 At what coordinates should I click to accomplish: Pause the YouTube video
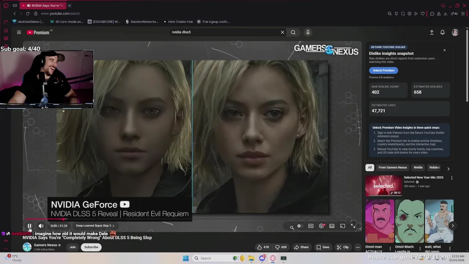tap(30, 226)
